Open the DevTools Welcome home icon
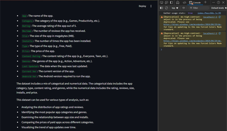Viewport: 227px width, 131px height. [x=178, y=3]
